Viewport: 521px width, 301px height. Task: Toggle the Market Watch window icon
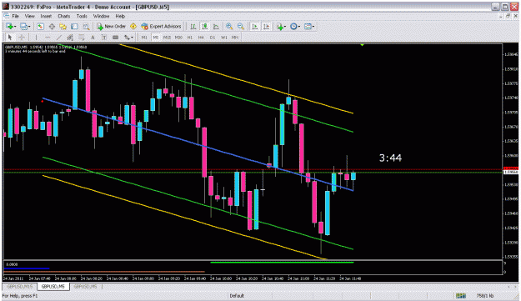pyautogui.click(x=40, y=26)
